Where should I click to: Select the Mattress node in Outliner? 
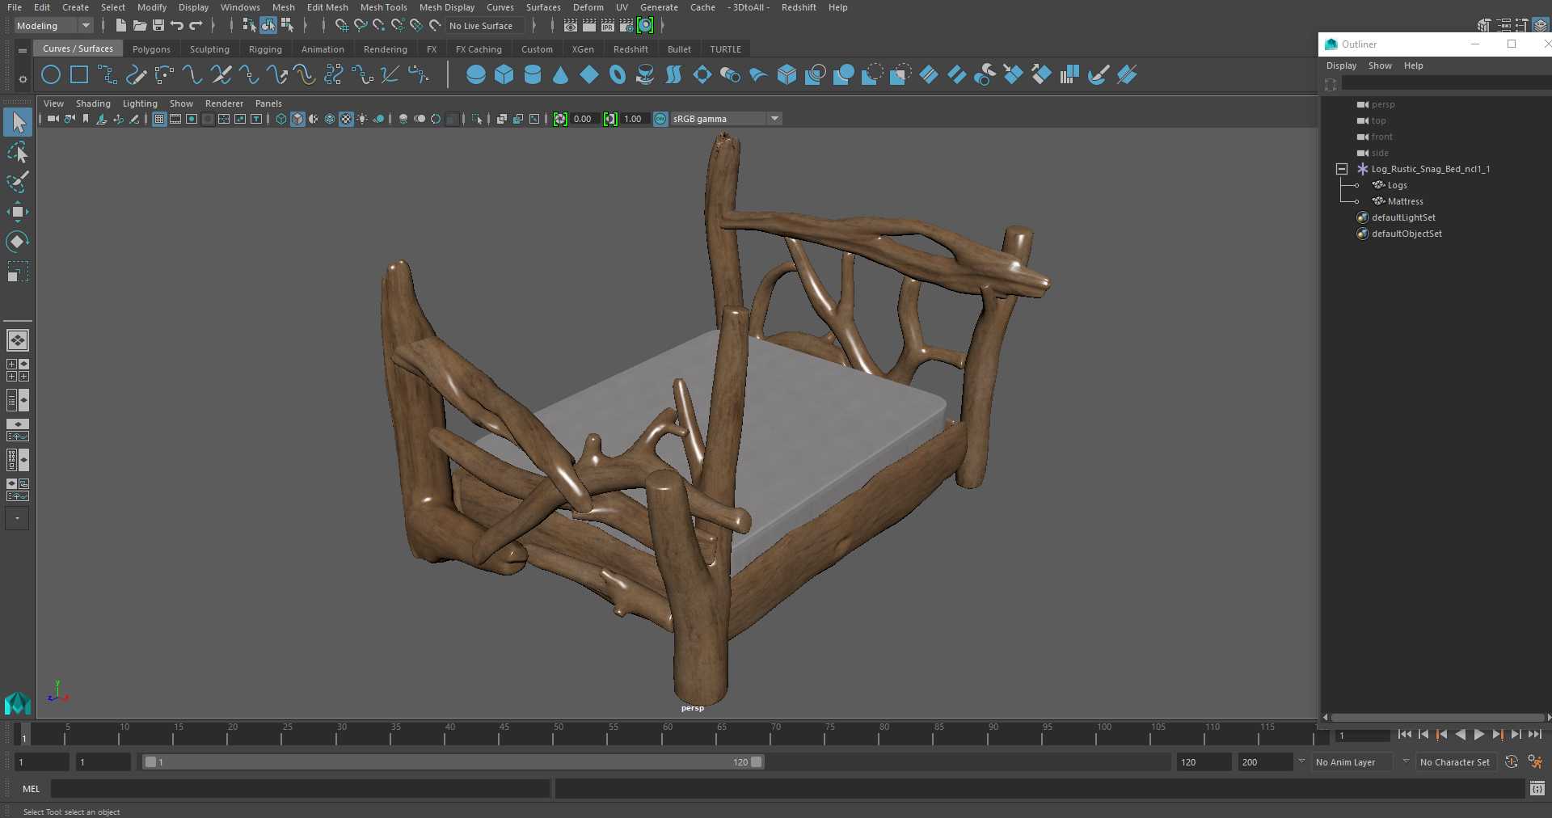(1405, 201)
